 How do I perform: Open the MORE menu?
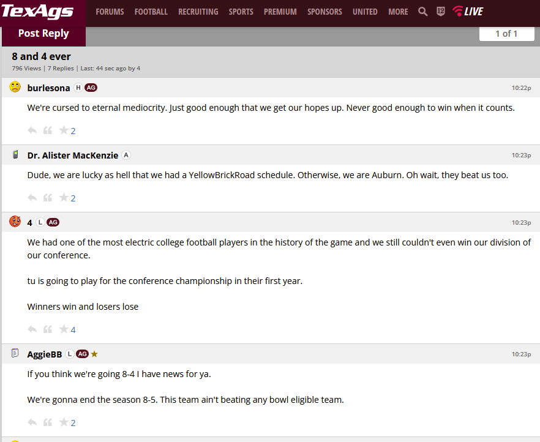tap(398, 12)
